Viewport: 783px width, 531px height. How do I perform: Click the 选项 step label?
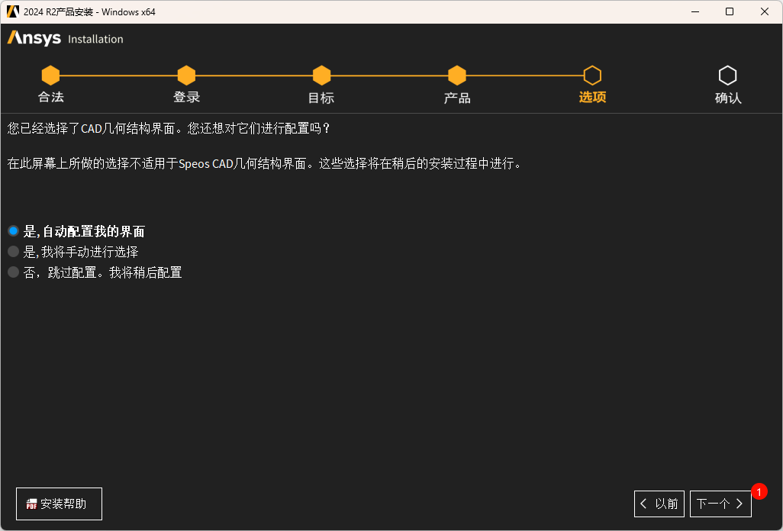[x=592, y=97]
